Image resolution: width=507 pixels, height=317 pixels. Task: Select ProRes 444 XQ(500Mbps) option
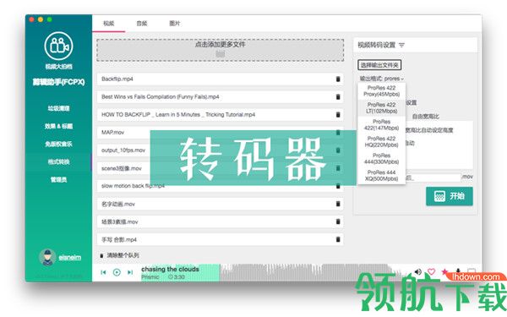[x=382, y=175]
